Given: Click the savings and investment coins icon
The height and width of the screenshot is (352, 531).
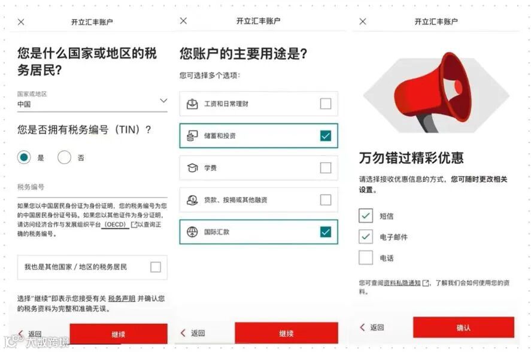Looking at the screenshot, I should coord(192,136).
